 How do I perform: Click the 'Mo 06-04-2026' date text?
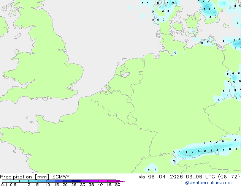tap(160, 177)
